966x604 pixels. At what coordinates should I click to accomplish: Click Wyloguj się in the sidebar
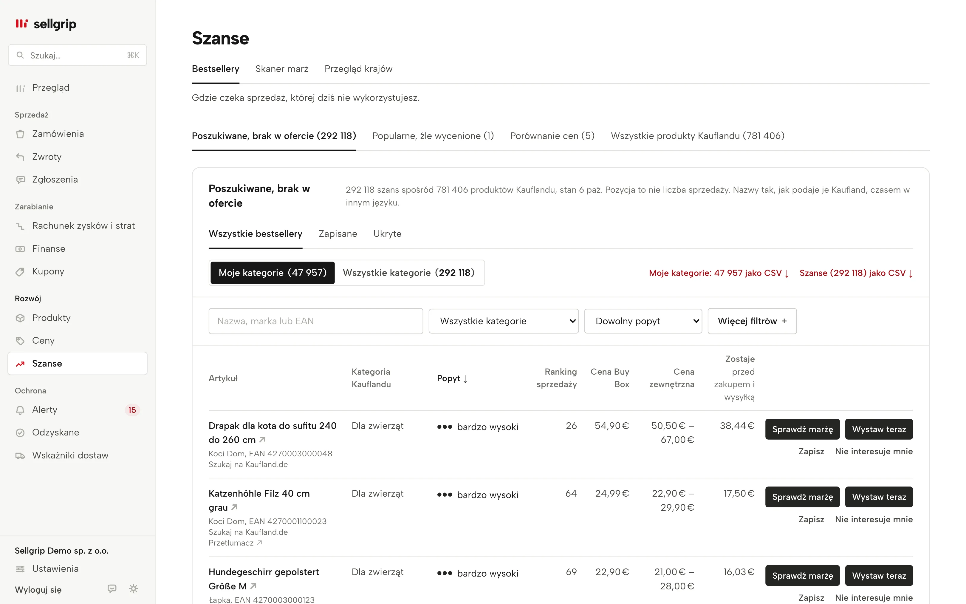(x=38, y=590)
